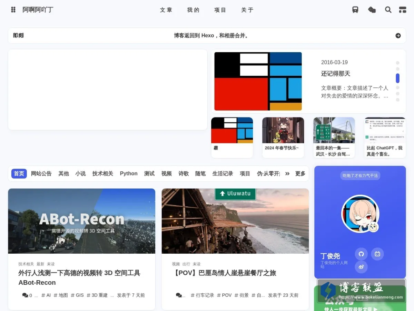Click the 出行 category label on POV post

186,264
